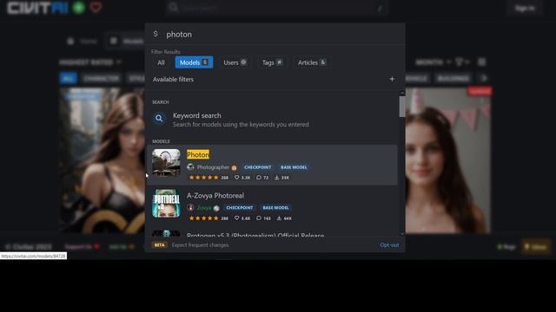Open the Month period dropdown
The image size is (556, 312).
pyautogui.click(x=433, y=62)
